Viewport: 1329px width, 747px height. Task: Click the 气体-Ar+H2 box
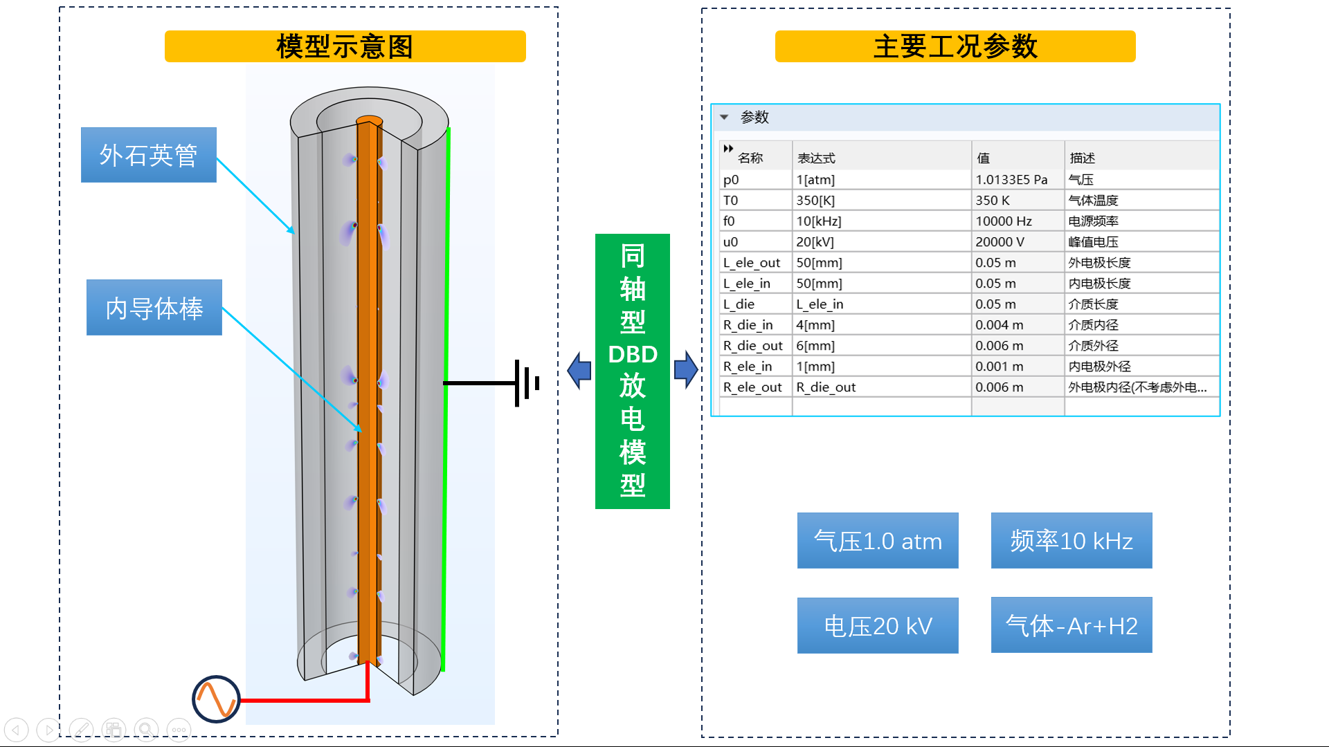point(1072,625)
